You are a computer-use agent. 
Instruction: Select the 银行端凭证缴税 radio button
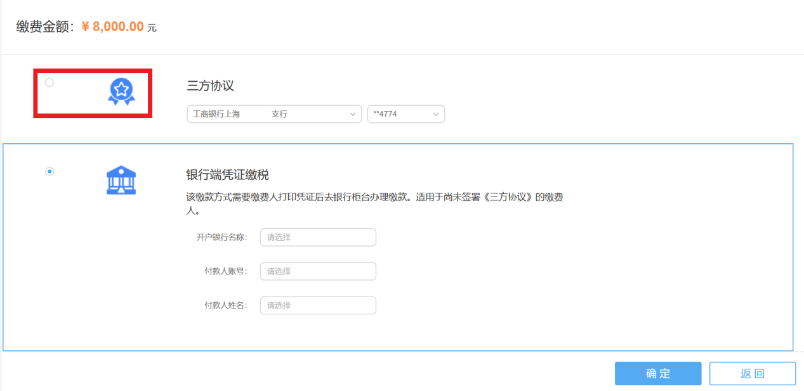point(49,172)
